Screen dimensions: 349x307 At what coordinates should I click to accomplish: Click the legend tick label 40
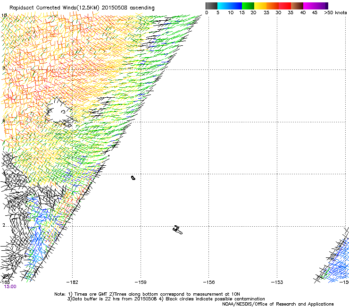pyautogui.click(x=303, y=13)
